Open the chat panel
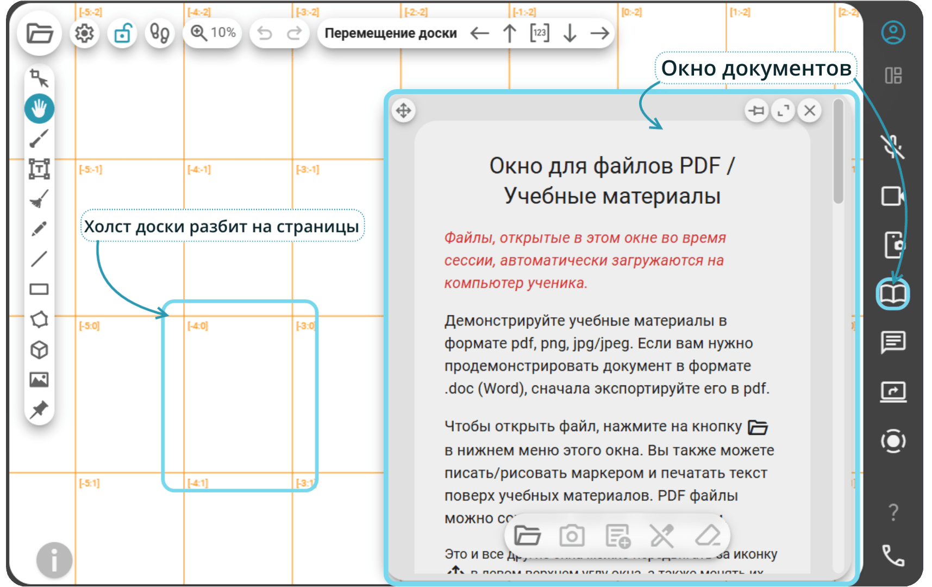The height and width of the screenshot is (587, 932). tap(893, 342)
